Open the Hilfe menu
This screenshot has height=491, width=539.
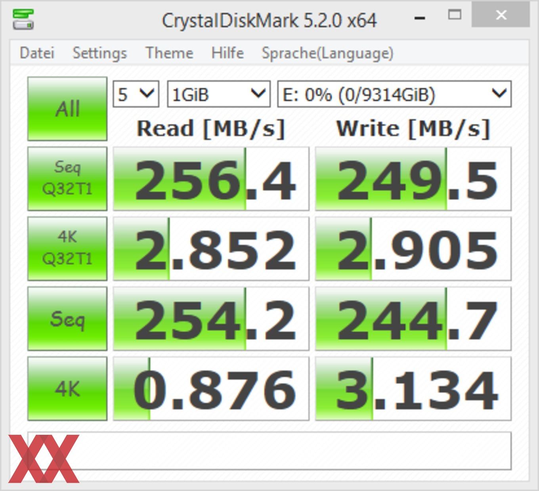pos(227,53)
